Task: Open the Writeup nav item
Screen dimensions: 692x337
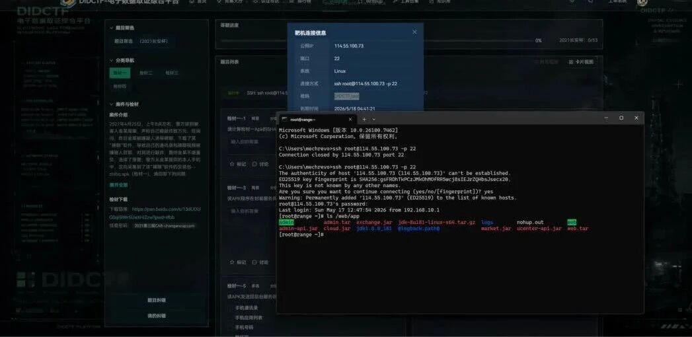Action: click(371, 2)
